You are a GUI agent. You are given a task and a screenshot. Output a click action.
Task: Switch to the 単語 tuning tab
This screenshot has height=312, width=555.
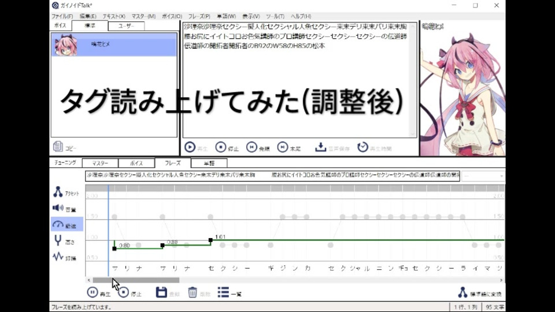click(209, 163)
